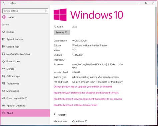Click the Apps & features list icon
Image resolution: width=158 pixels, height=126 pixels.
pyautogui.click(x=4, y=39)
